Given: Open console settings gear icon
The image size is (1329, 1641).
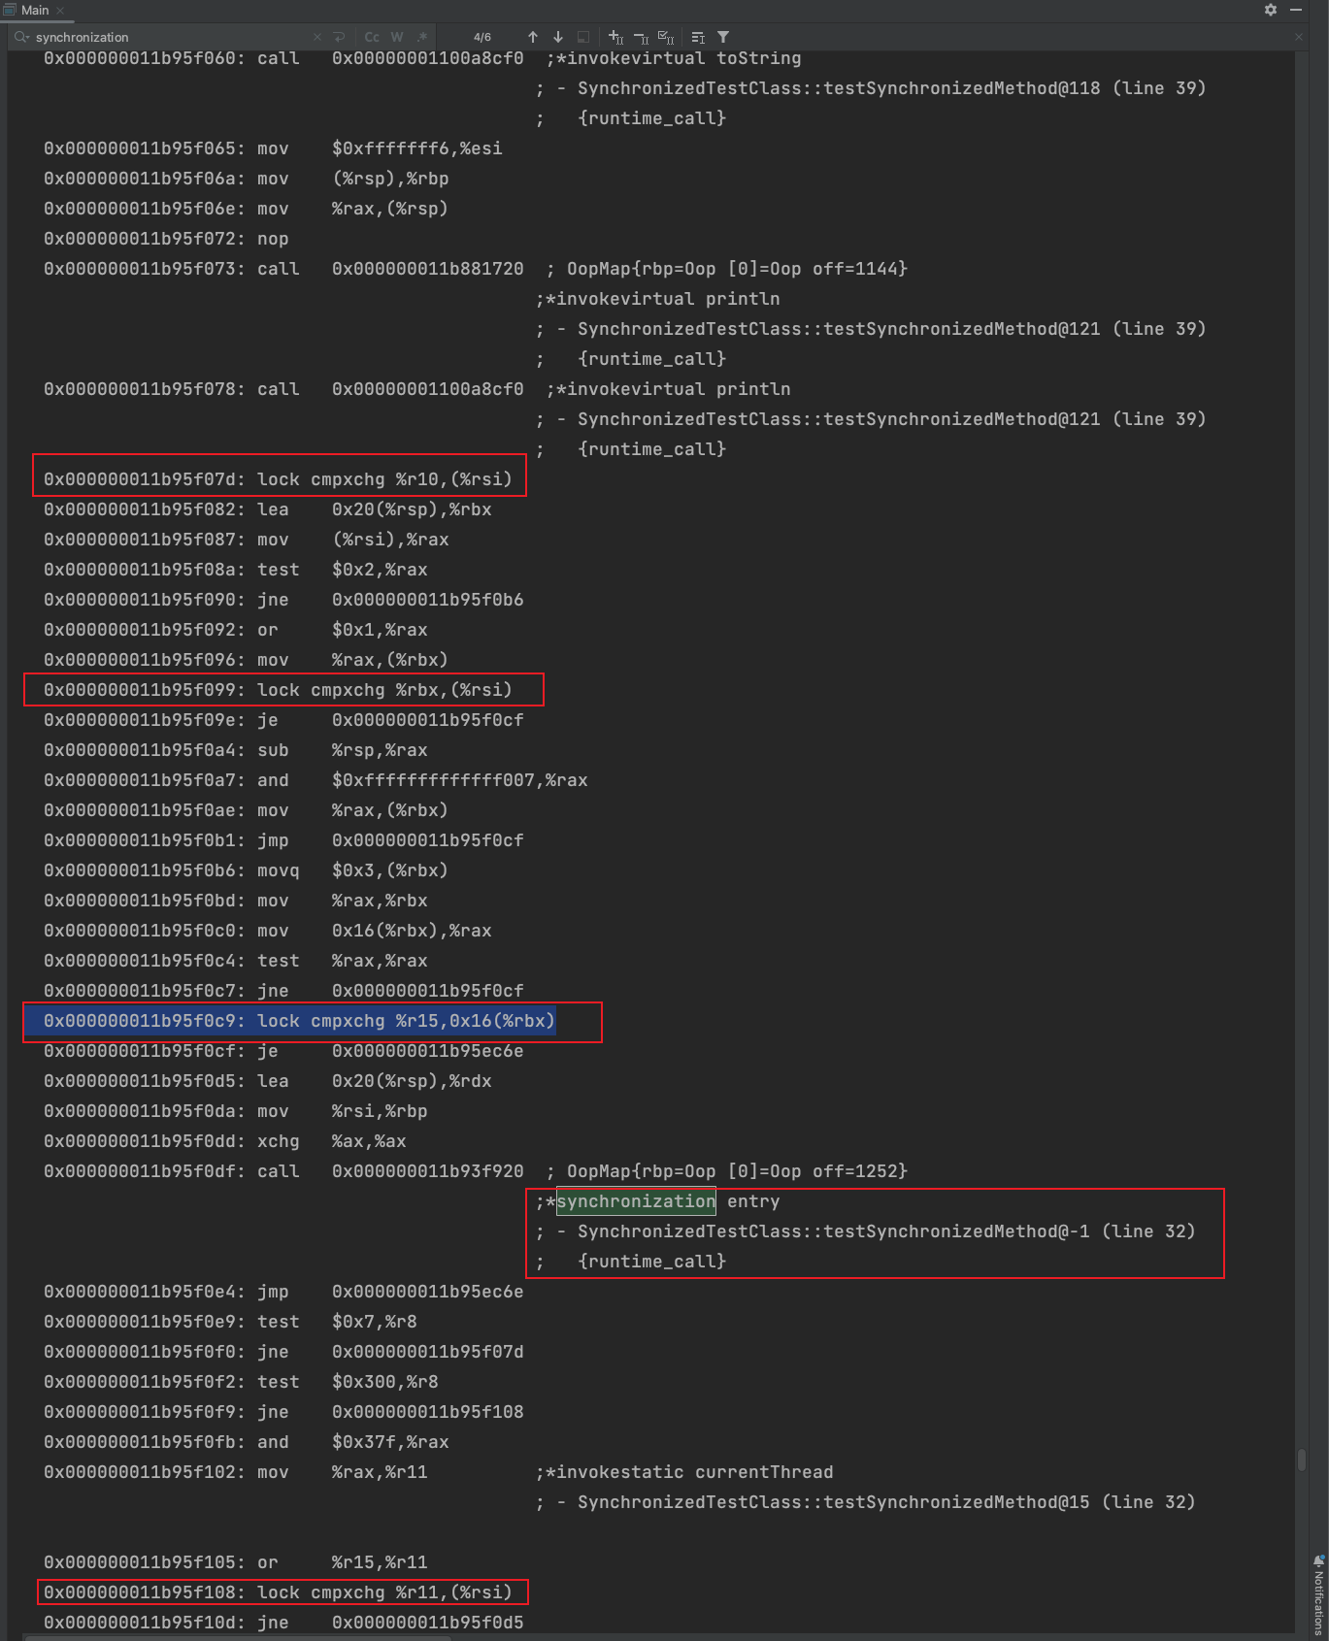Looking at the screenshot, I should 1271,10.
